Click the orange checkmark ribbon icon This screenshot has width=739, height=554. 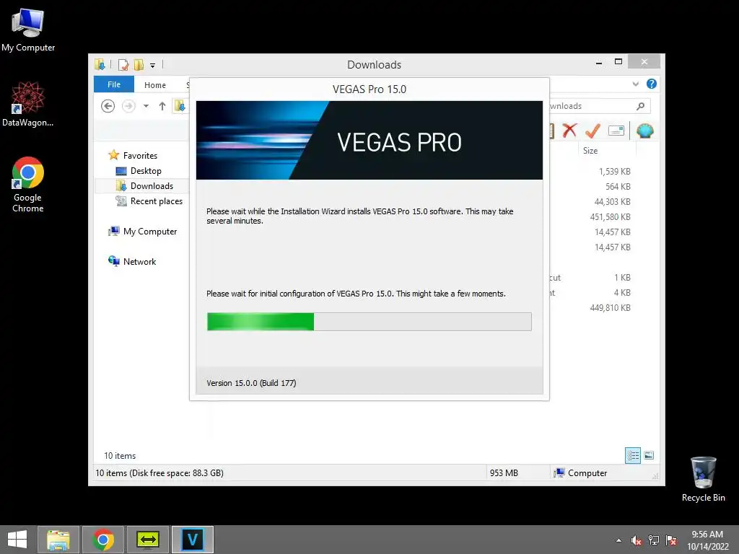click(x=592, y=131)
